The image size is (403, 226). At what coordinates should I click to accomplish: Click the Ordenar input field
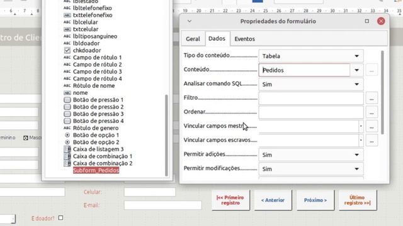[x=311, y=112]
